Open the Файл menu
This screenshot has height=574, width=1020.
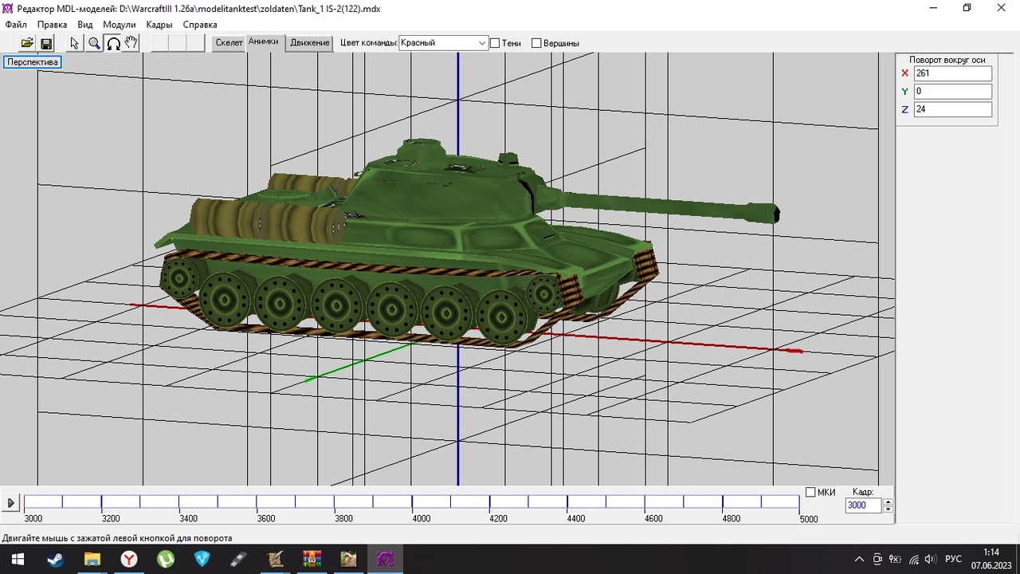[x=16, y=25]
